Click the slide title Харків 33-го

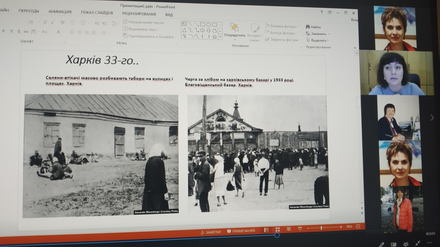click(x=102, y=60)
